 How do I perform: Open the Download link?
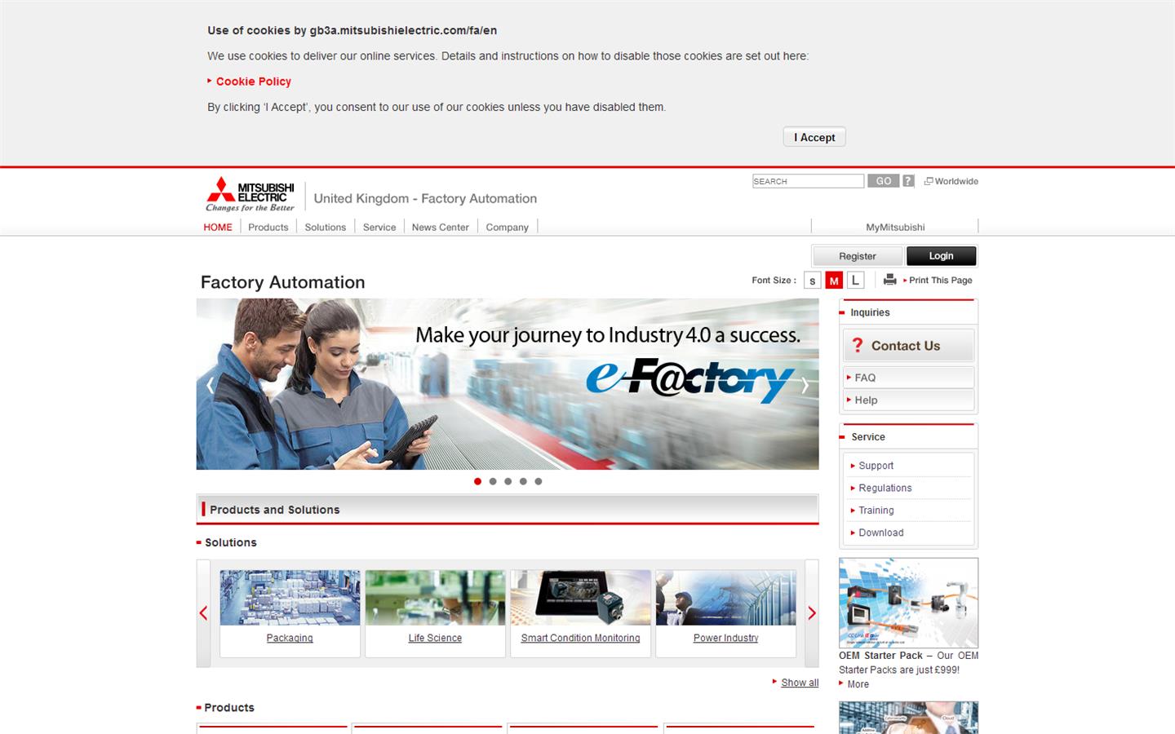881,533
